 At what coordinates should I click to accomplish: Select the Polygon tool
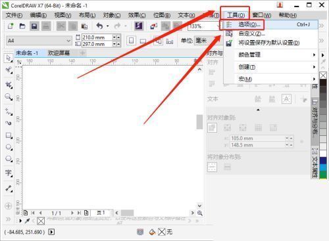9,159
